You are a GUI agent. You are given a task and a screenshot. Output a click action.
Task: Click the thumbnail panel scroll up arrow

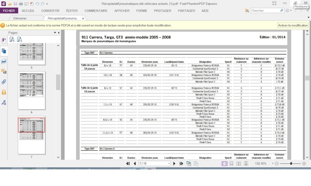coord(58,46)
